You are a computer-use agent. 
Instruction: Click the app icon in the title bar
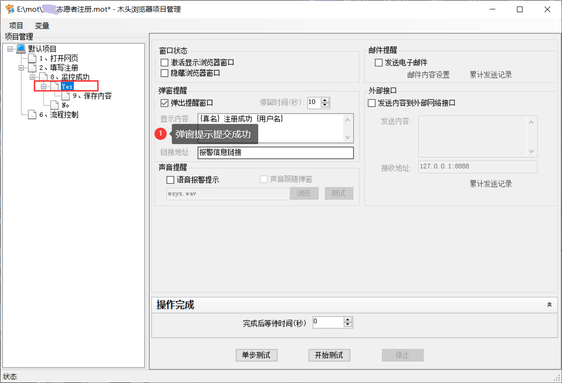click(9, 9)
